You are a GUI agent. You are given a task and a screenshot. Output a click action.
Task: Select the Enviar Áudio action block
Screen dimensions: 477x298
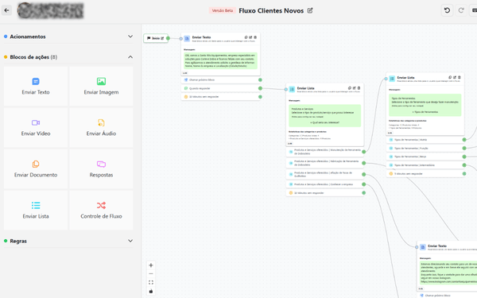click(101, 128)
